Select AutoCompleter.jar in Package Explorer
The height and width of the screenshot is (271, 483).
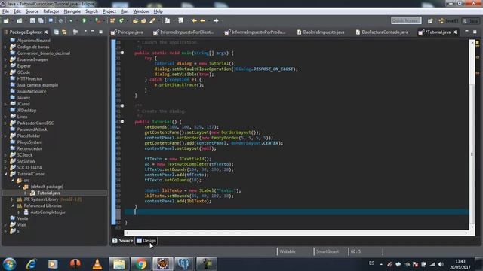pos(48,212)
